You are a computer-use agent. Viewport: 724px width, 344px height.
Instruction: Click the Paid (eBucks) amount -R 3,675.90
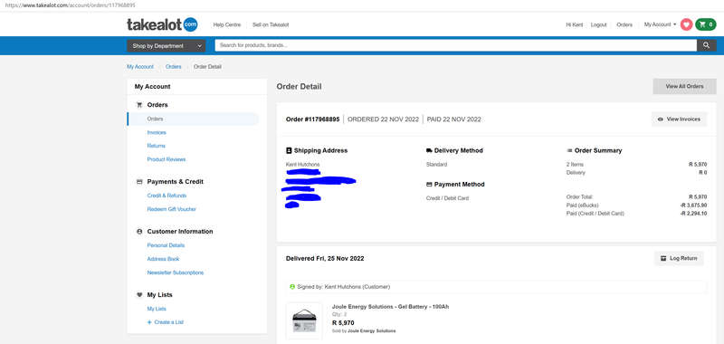693,205
